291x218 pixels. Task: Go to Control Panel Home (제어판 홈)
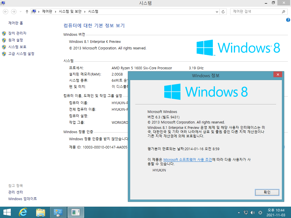[16, 23]
